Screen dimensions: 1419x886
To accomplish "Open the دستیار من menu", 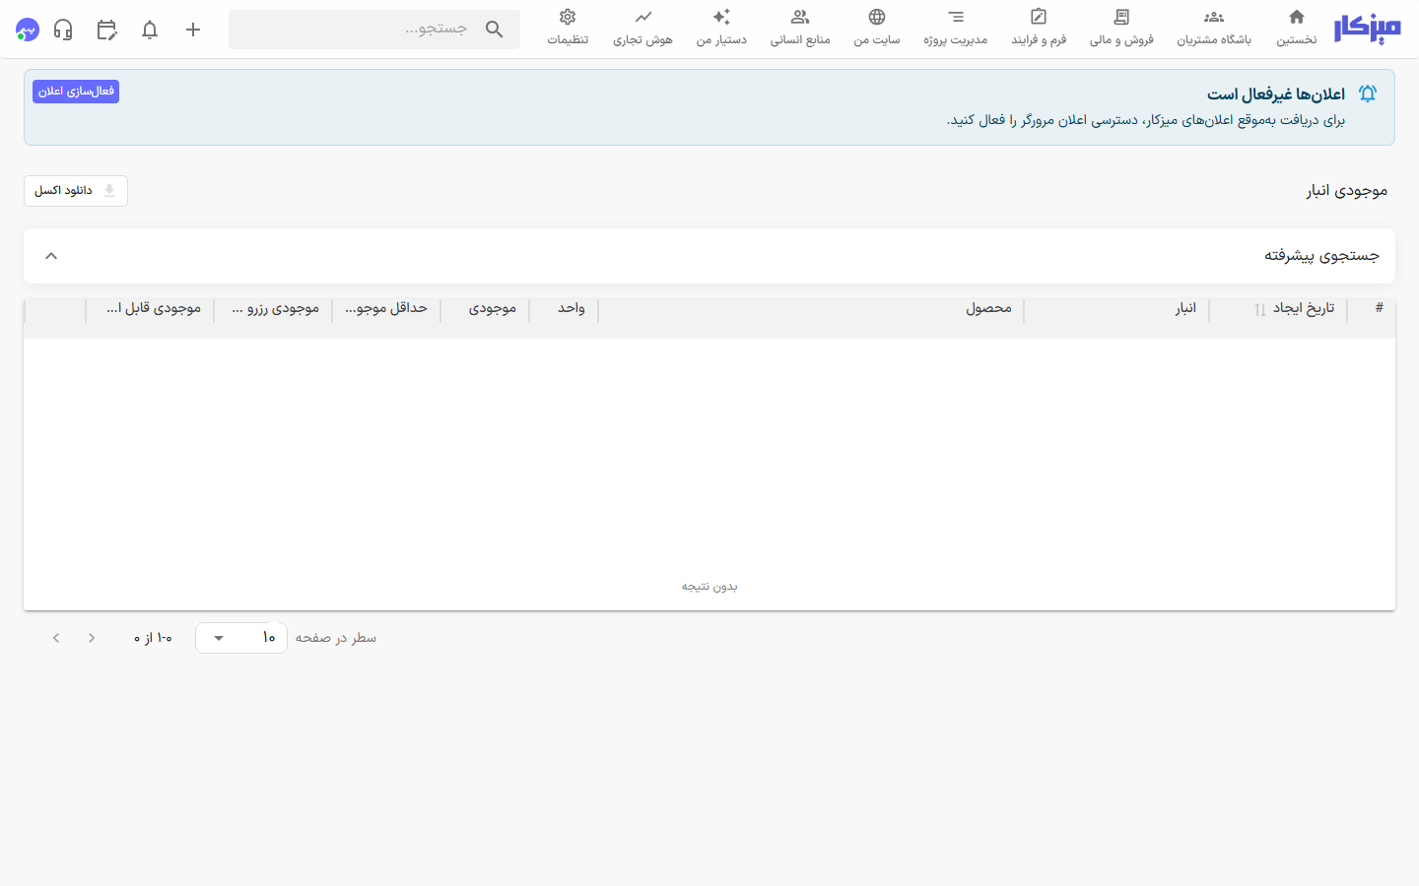I will (721, 28).
